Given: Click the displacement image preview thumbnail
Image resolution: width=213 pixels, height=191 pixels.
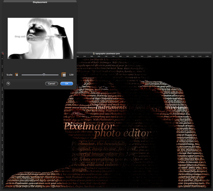Looking at the screenshot, I should click(40, 38).
